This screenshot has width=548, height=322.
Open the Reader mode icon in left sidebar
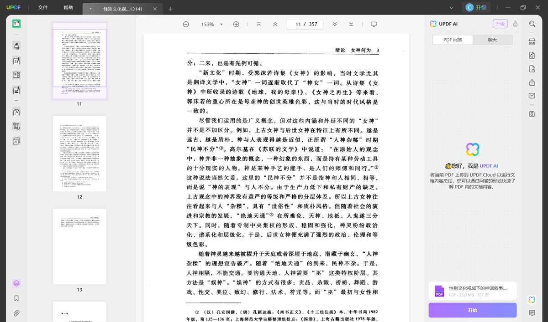click(x=16, y=24)
